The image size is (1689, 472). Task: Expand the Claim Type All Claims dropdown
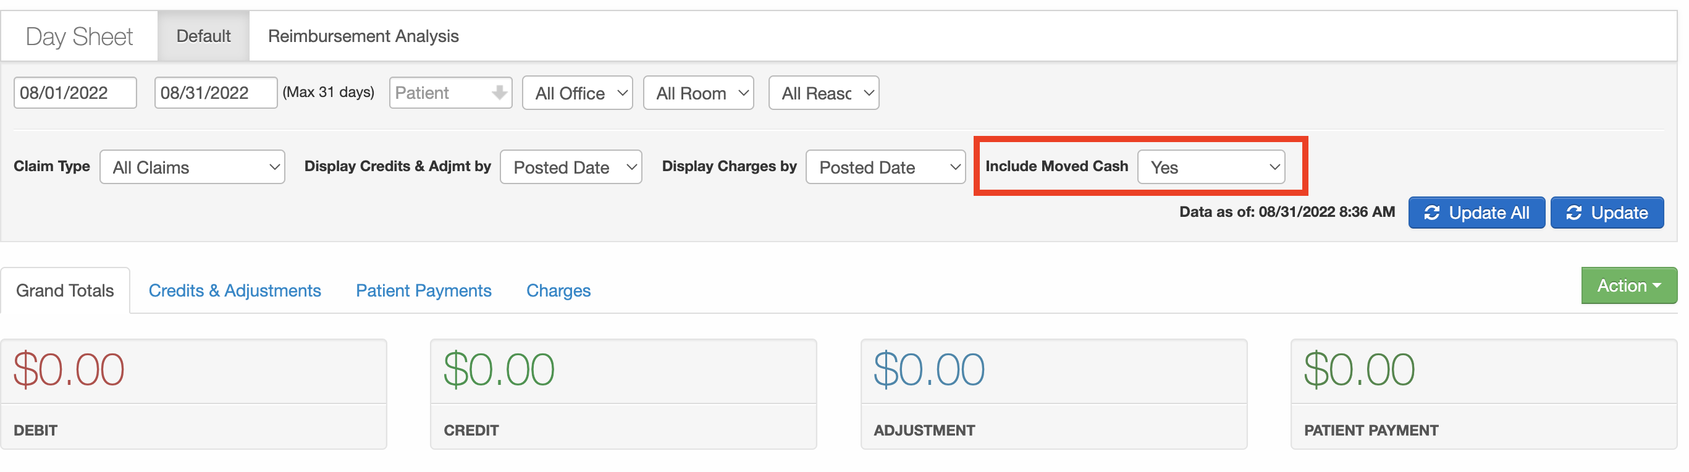[192, 167]
